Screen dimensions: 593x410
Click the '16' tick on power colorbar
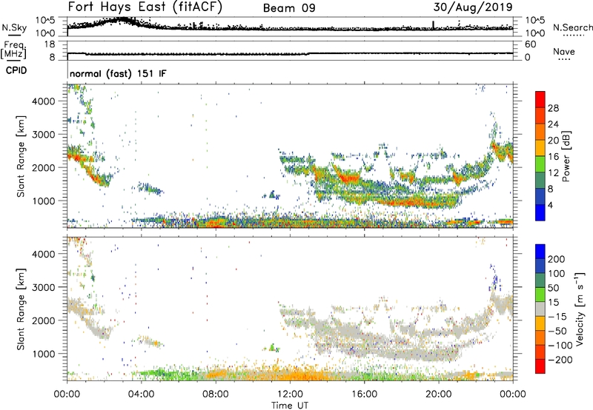tap(553, 157)
